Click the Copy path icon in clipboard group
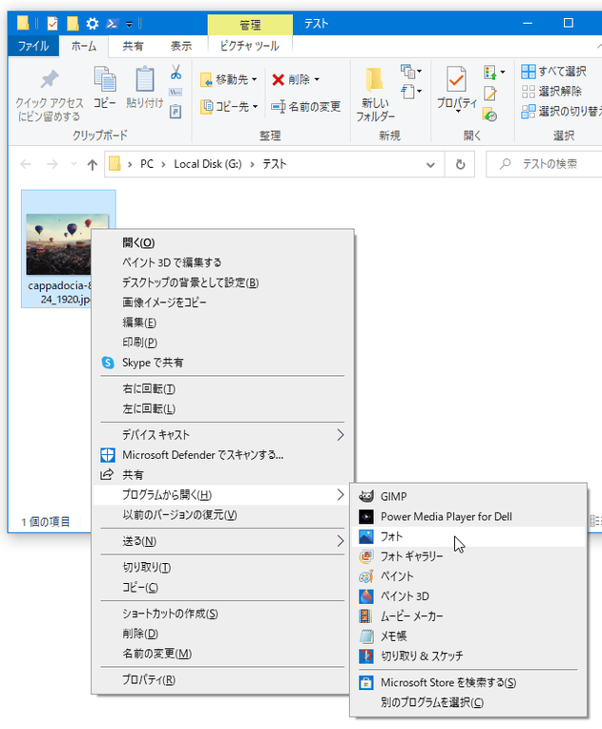 click(176, 92)
